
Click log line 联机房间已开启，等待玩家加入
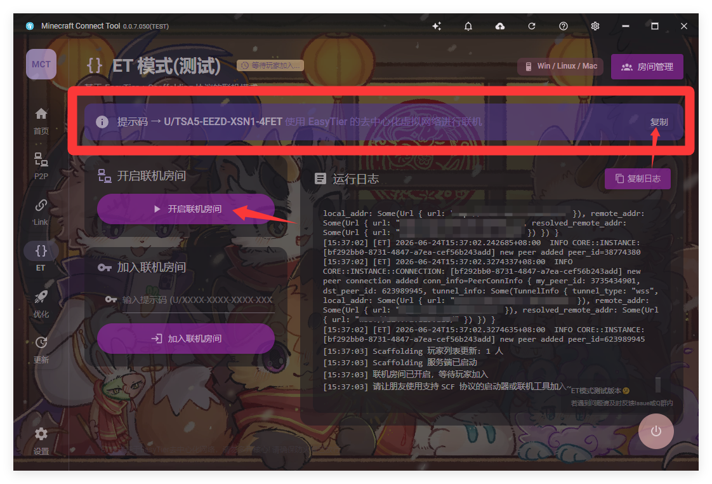(405, 375)
